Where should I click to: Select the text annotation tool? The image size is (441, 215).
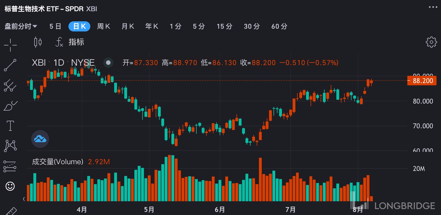[x=10, y=125]
